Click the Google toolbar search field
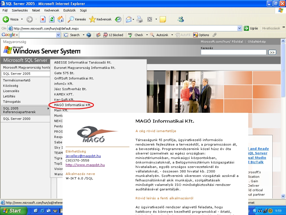This screenshot has height=215, width=286. [x=38, y=35]
